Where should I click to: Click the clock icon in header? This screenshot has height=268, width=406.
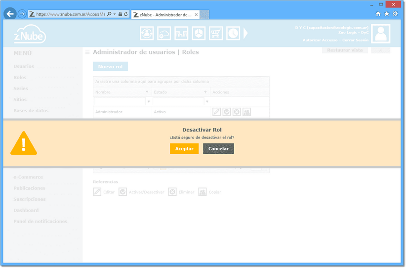(x=233, y=34)
